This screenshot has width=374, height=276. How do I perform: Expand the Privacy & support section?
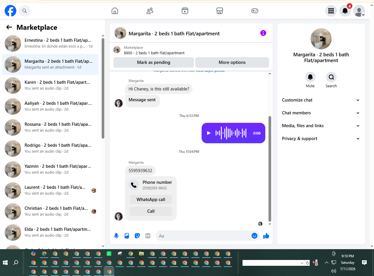coord(321,139)
